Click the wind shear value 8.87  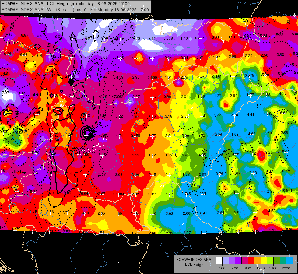tap(25, 35)
